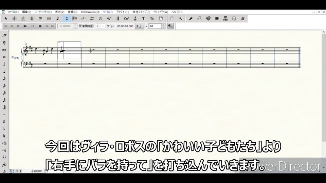Click the measure counter field

[65, 26]
